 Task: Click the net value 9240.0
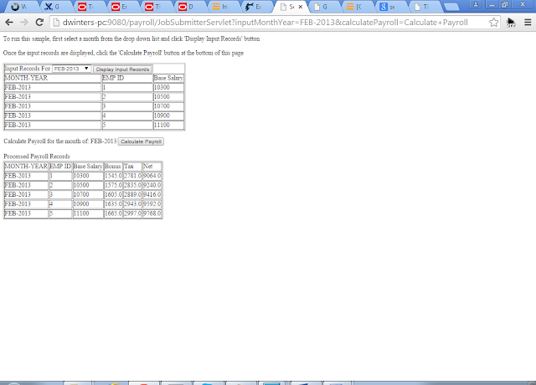[152, 185]
